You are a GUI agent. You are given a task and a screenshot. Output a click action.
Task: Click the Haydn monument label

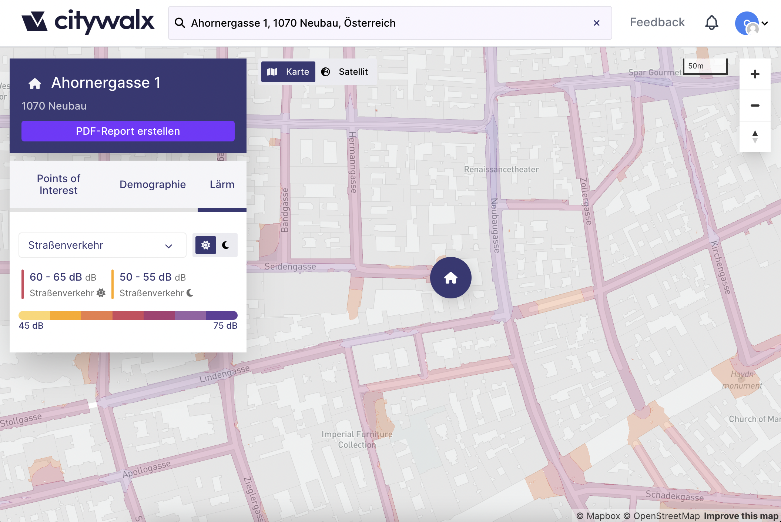[742, 380]
